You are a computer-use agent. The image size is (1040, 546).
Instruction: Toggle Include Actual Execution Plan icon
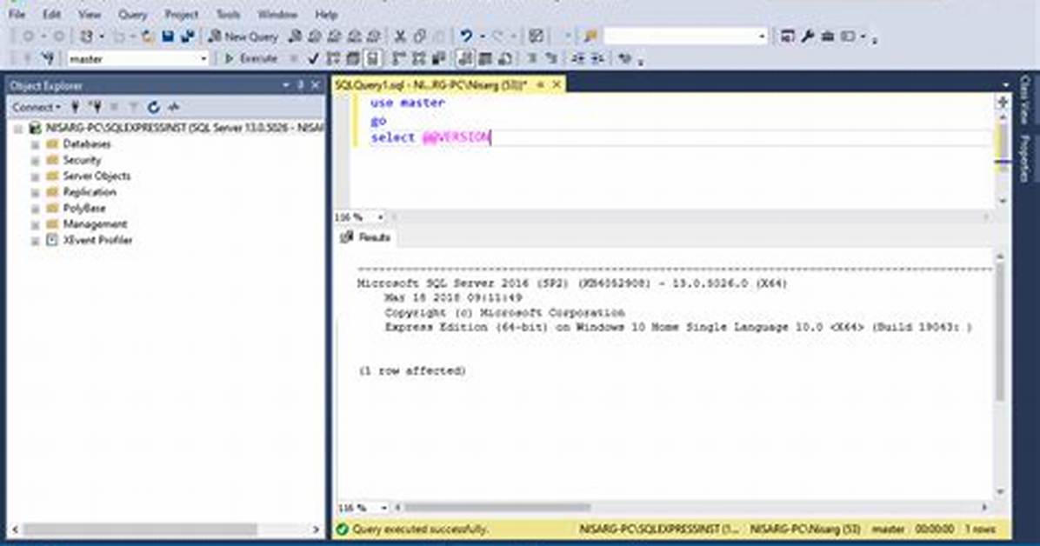click(399, 59)
